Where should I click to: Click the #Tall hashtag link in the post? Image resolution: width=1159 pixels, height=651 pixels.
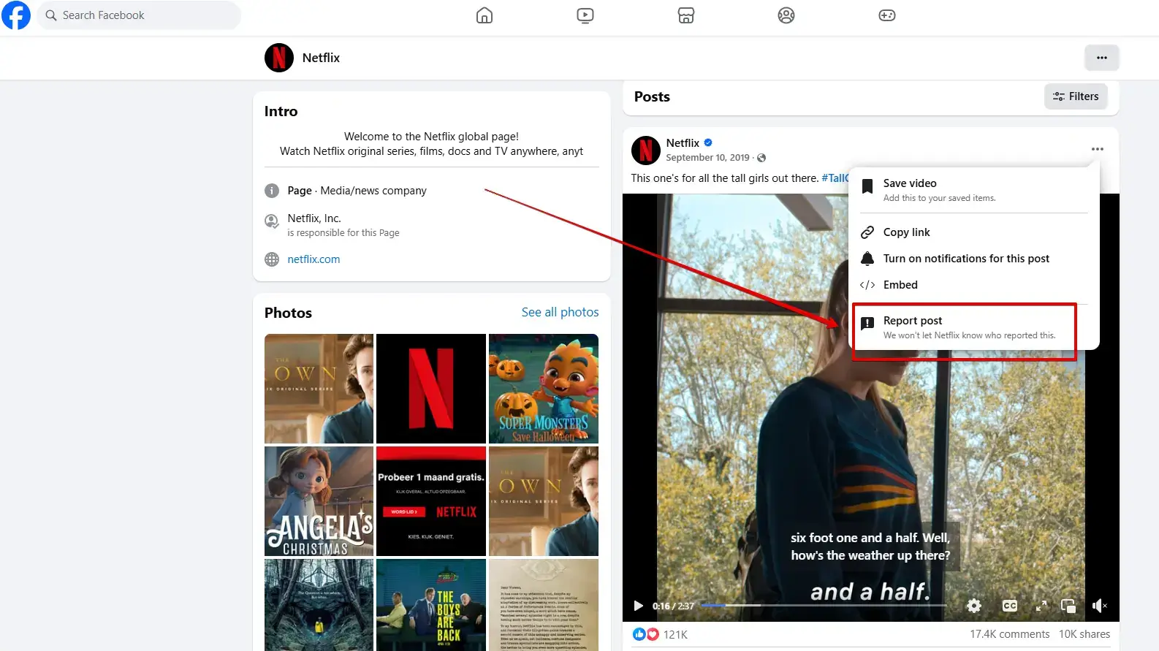coord(835,178)
